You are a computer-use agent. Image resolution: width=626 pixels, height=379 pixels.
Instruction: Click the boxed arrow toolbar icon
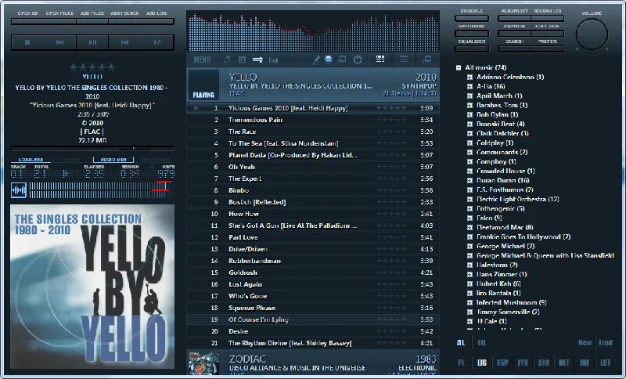[x=242, y=60]
